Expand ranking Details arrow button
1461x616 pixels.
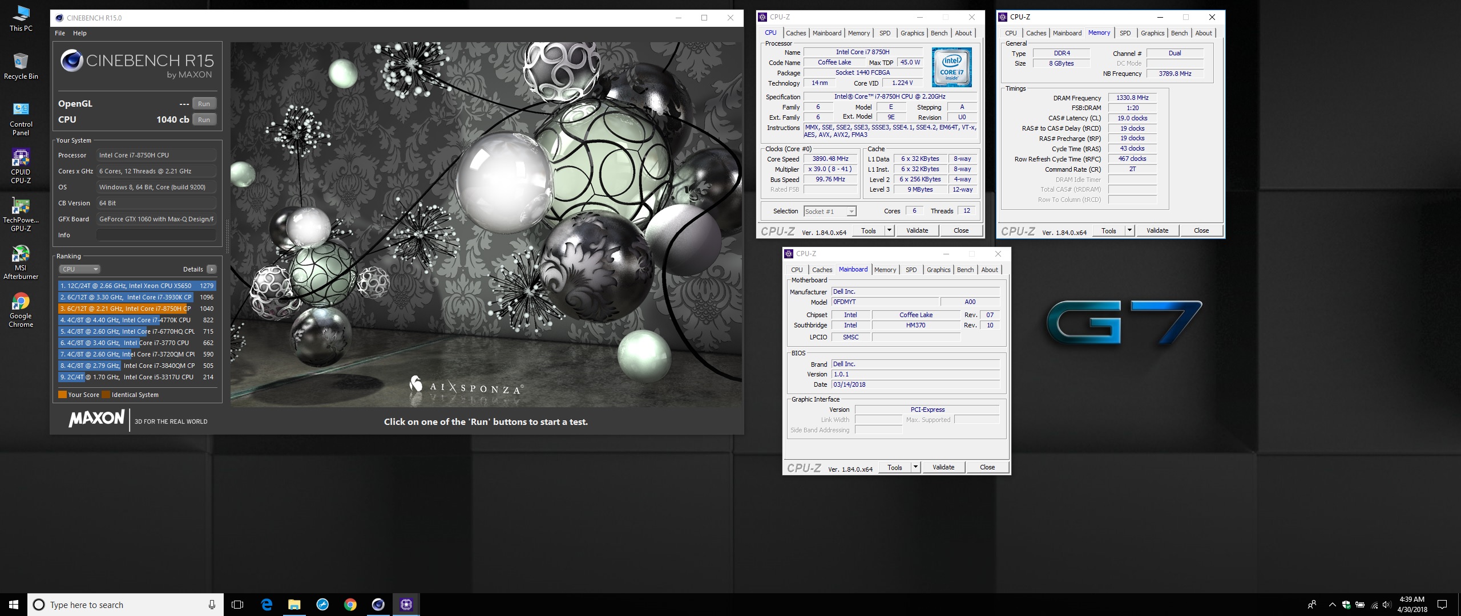click(212, 269)
